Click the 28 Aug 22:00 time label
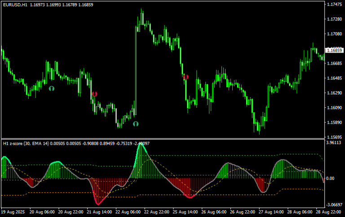The height and width of the screenshot is (217, 345). (328, 212)
